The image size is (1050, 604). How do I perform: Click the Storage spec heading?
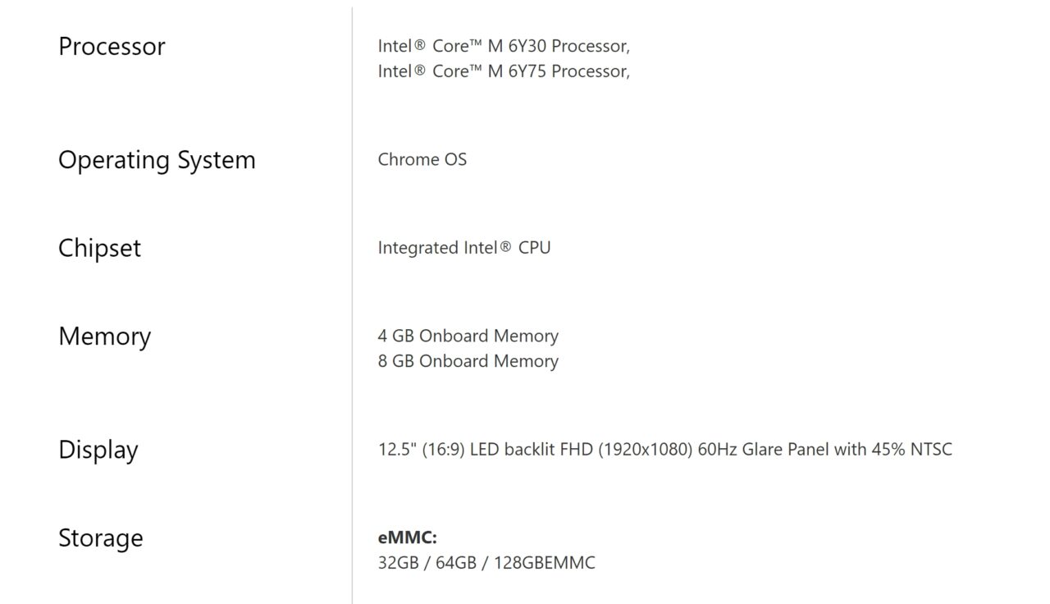(x=100, y=538)
